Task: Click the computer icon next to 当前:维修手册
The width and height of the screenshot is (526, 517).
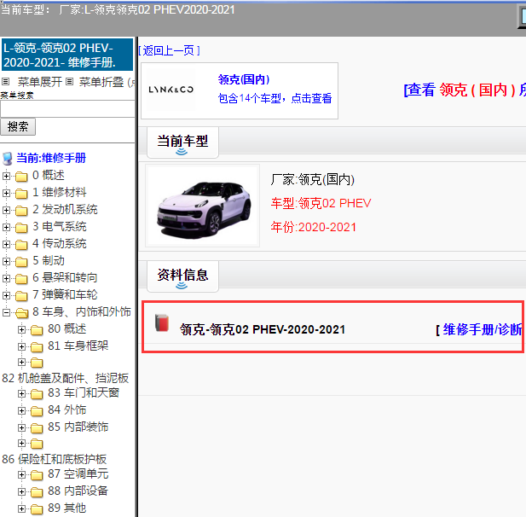Action: (8, 159)
